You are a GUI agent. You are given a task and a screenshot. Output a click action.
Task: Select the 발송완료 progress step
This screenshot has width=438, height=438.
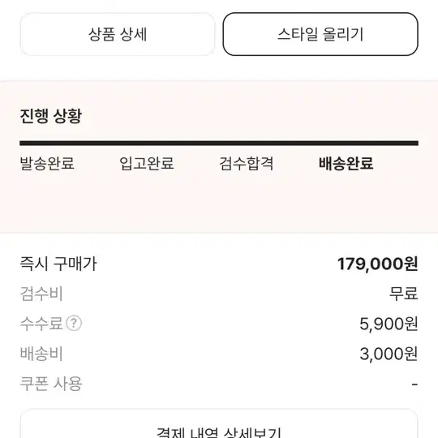47,163
